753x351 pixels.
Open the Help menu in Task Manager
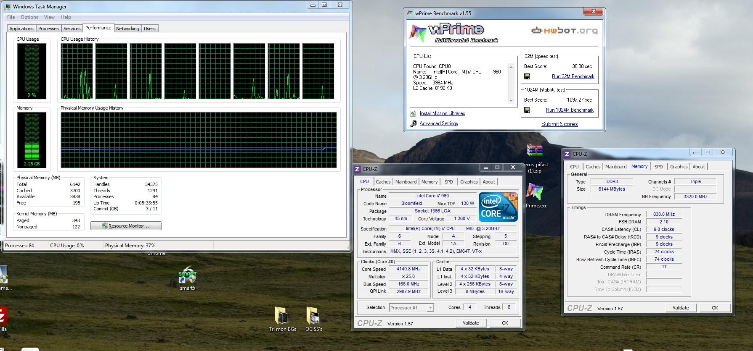pyautogui.click(x=66, y=17)
